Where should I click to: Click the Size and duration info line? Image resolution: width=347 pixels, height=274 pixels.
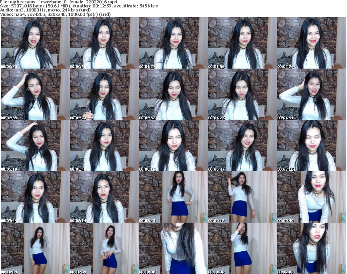79,6
